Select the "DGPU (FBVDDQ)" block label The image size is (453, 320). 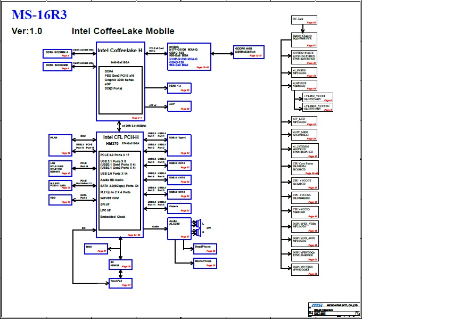coord(303,253)
